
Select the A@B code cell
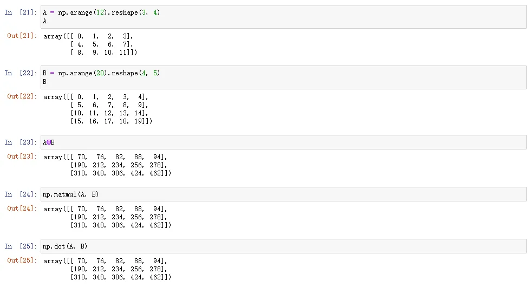283,142
